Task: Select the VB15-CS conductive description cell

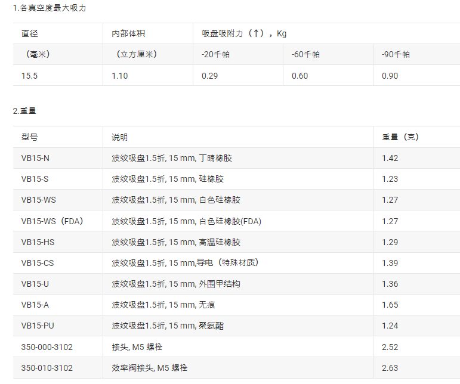Action: pos(185,263)
